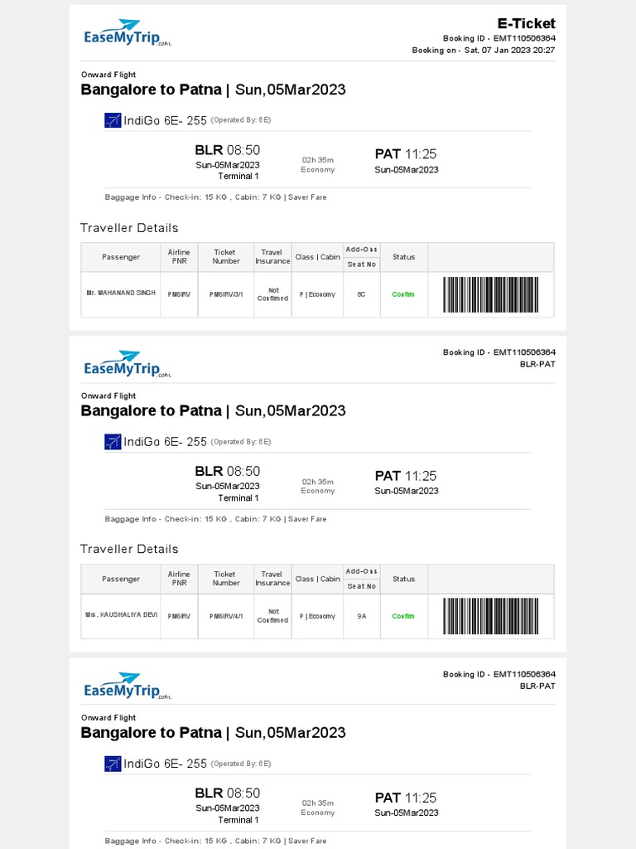Click the green Confirm status for Kaushaliya Devi
The image size is (636, 849).
click(403, 616)
